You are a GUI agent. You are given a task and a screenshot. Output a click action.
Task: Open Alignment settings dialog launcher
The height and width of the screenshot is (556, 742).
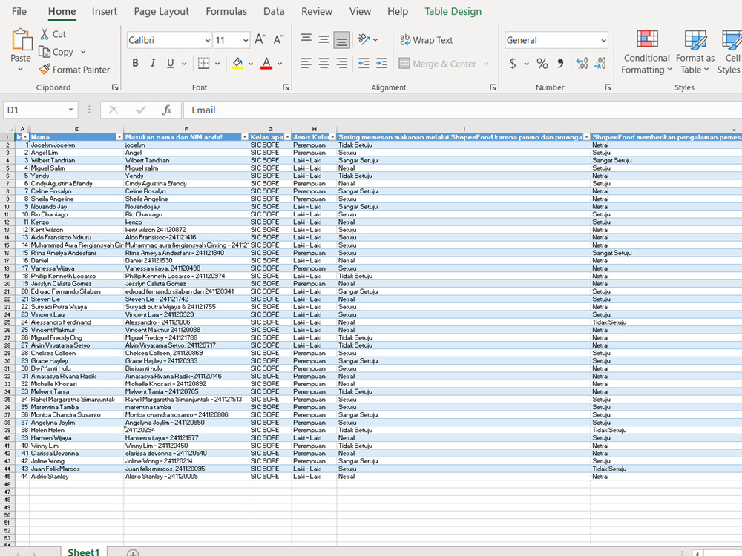point(493,87)
